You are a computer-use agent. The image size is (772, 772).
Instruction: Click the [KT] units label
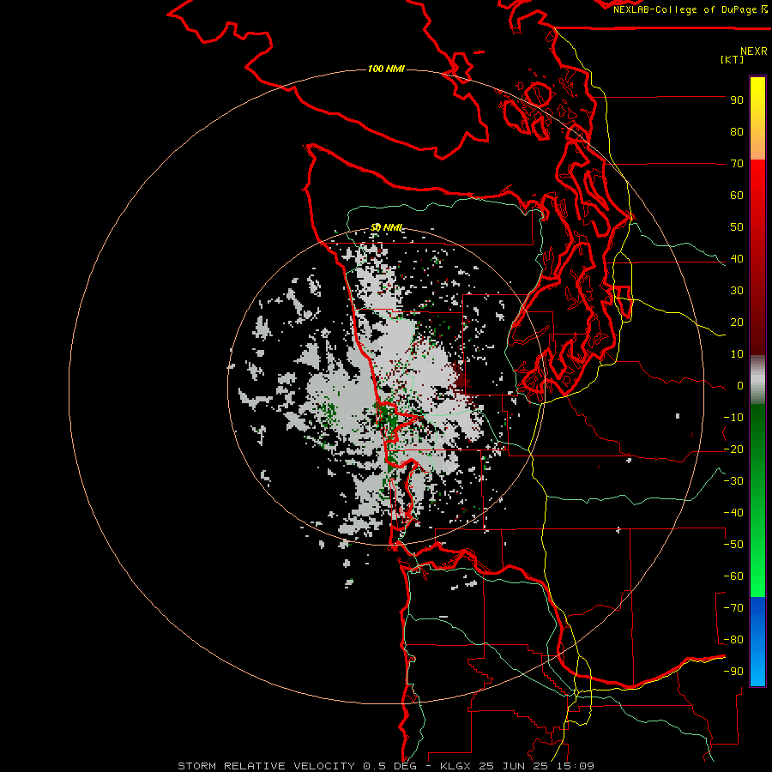(x=733, y=59)
